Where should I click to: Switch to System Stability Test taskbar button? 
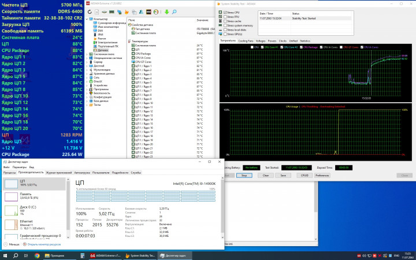(x=140, y=256)
